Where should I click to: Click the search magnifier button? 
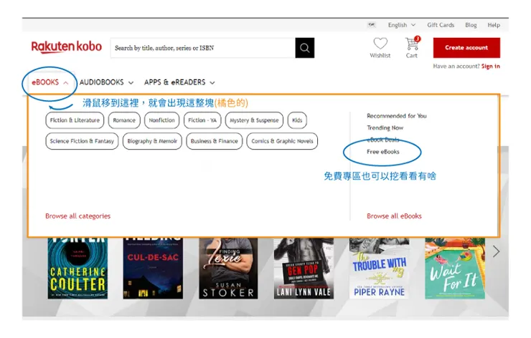[304, 48]
